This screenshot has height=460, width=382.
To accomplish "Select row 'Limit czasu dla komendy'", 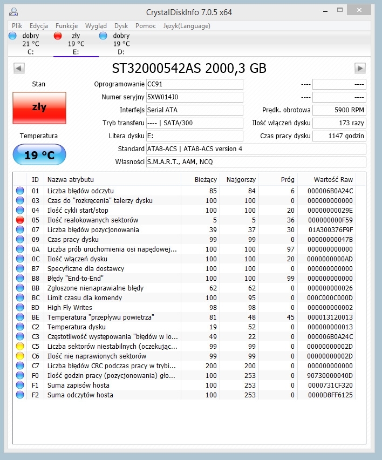I will click(185, 297).
